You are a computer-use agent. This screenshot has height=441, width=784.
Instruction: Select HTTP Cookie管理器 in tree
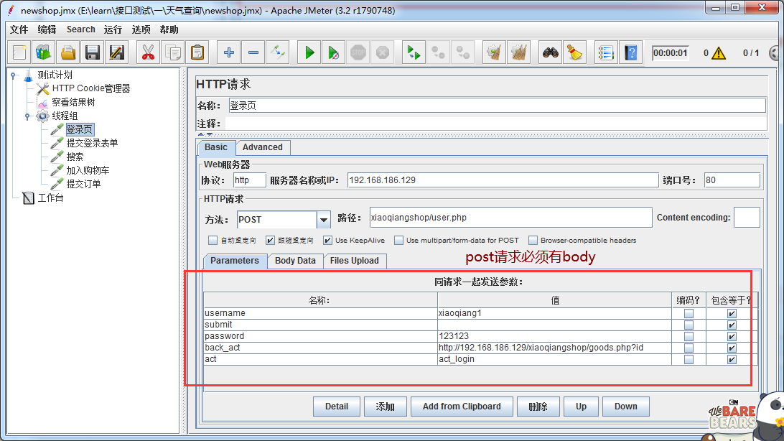click(91, 88)
